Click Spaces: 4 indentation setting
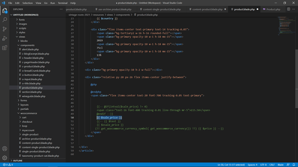298x167 pixels. coord(252,165)
